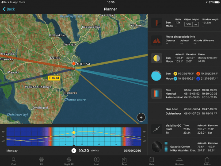The height and width of the screenshot is (166, 221).
Task: Tap the 10:30 time readout
Action: [84, 151]
